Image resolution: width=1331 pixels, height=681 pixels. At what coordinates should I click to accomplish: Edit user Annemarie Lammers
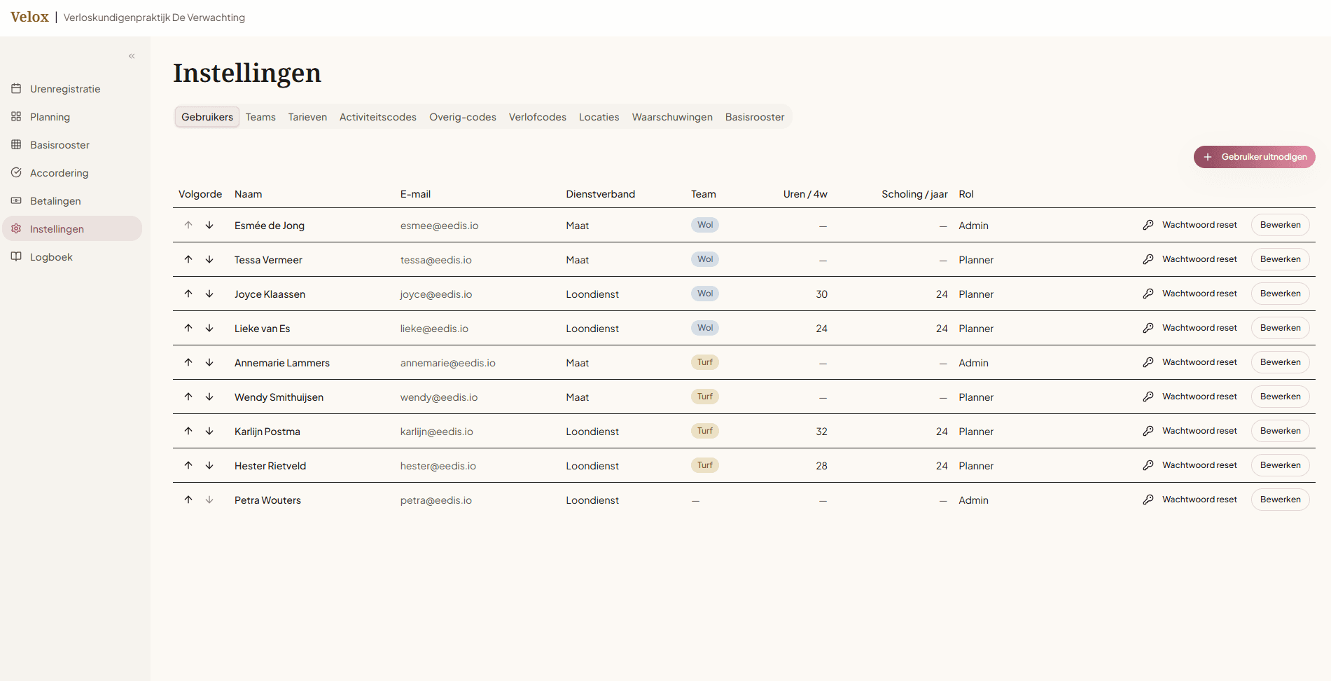[1280, 362]
